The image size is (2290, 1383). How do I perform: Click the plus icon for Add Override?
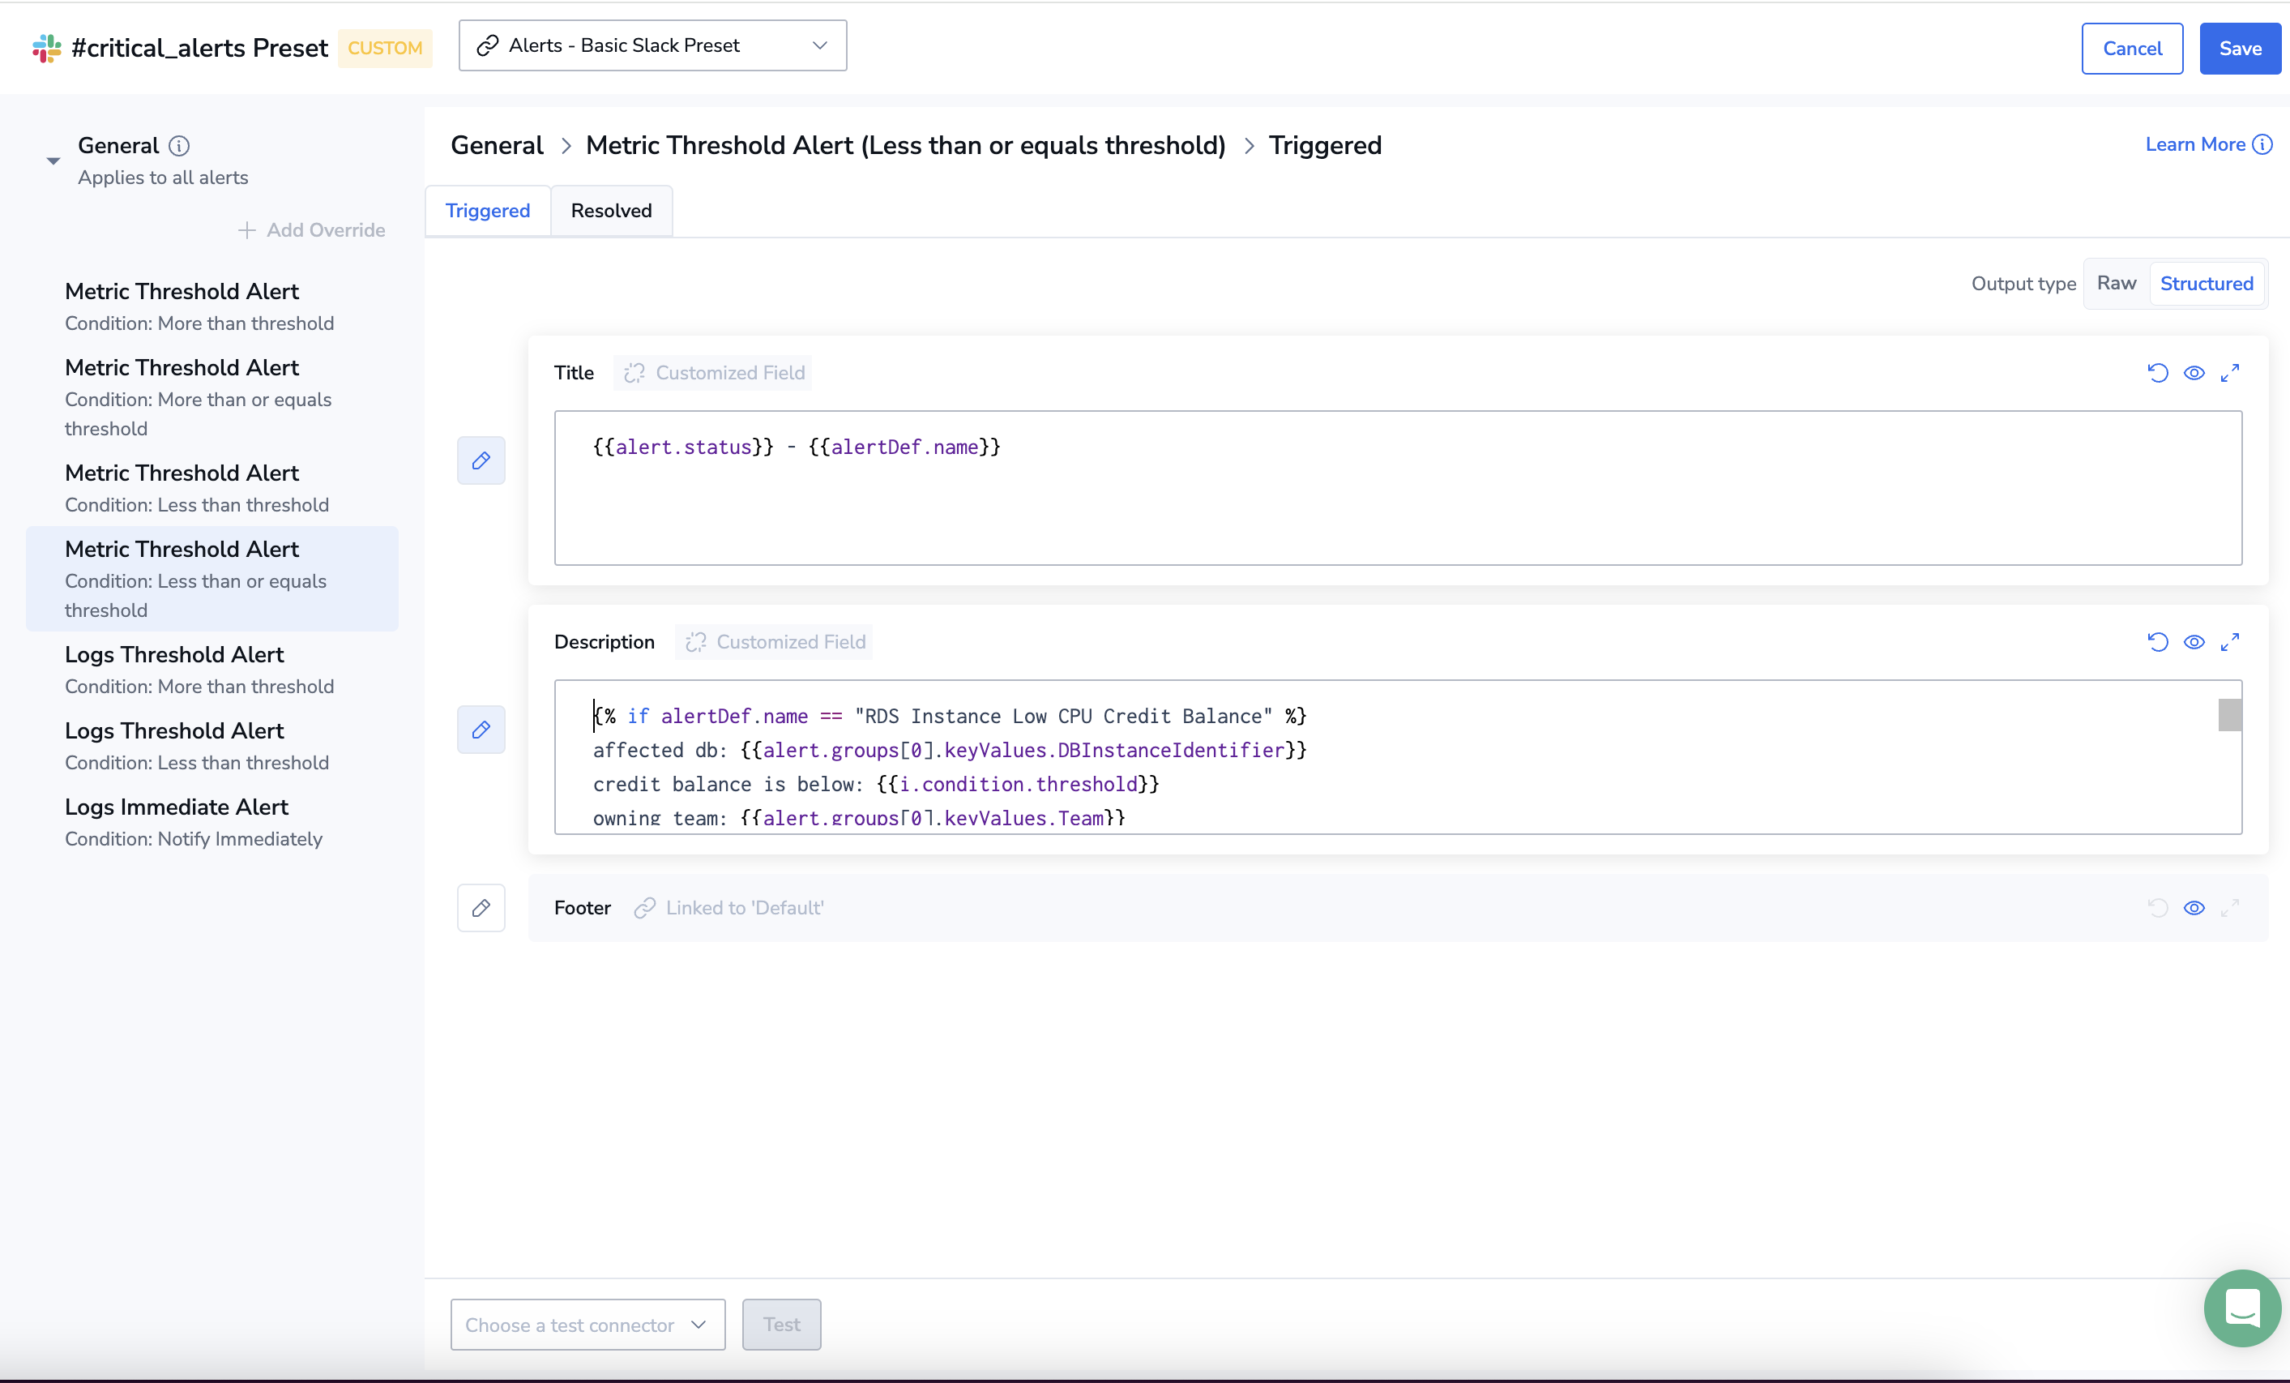pos(246,229)
